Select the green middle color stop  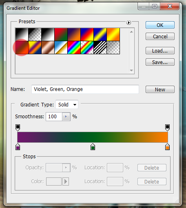tap(93, 147)
